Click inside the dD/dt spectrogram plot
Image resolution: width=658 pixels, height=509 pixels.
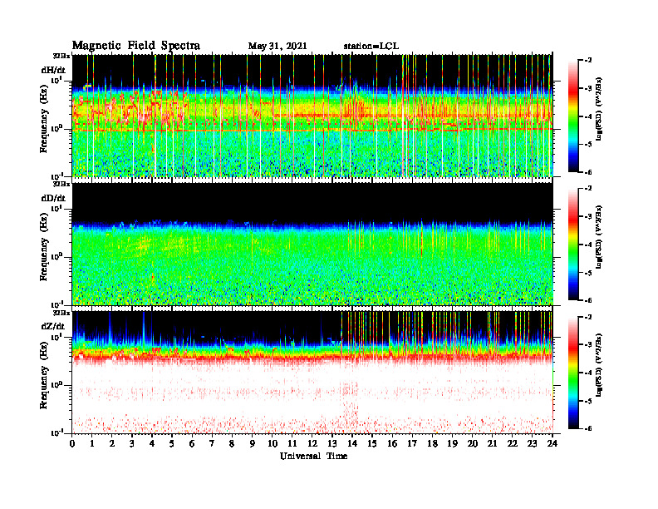tap(312, 244)
